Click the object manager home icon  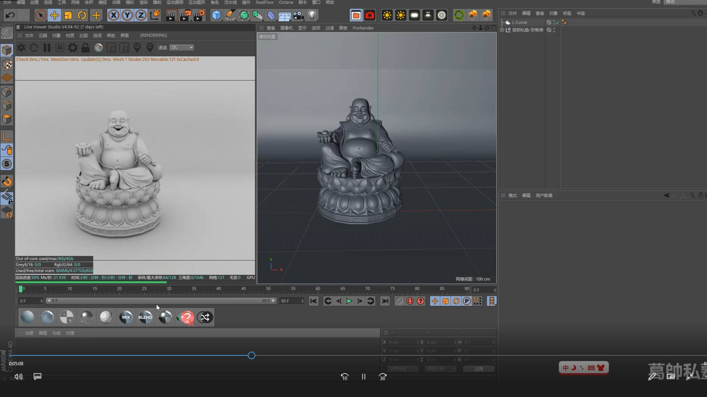point(700,13)
